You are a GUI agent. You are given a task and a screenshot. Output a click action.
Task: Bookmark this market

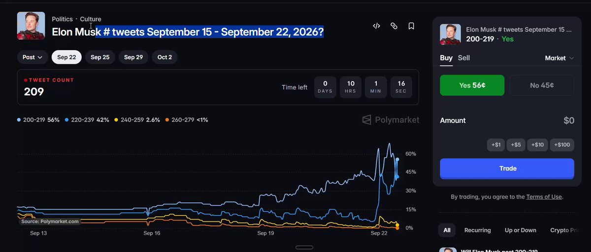411,26
